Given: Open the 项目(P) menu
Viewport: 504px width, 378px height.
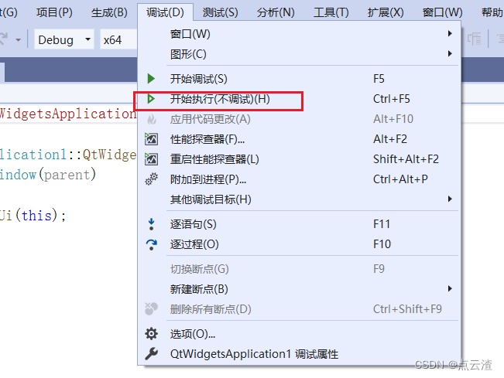Looking at the screenshot, I should [x=54, y=12].
